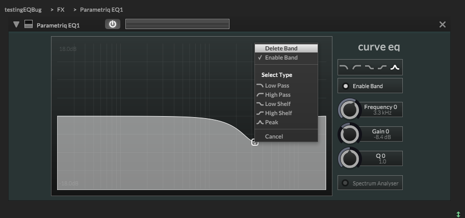Select high shelf icon in curve eq filter row

(382, 68)
